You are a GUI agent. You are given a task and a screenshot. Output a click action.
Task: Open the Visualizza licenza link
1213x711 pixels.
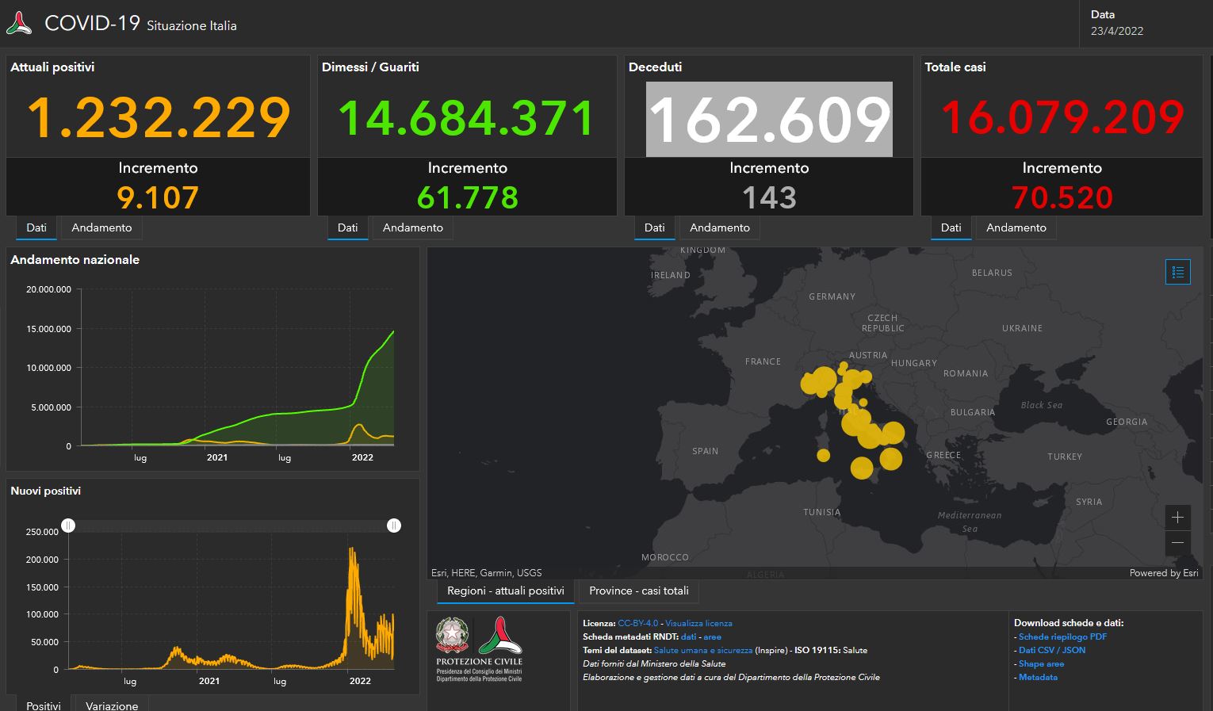click(x=698, y=623)
